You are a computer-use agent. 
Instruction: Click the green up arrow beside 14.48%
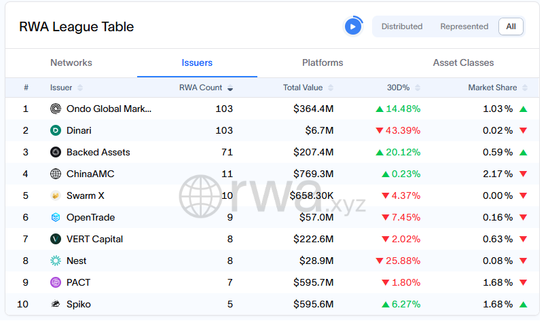(x=380, y=109)
